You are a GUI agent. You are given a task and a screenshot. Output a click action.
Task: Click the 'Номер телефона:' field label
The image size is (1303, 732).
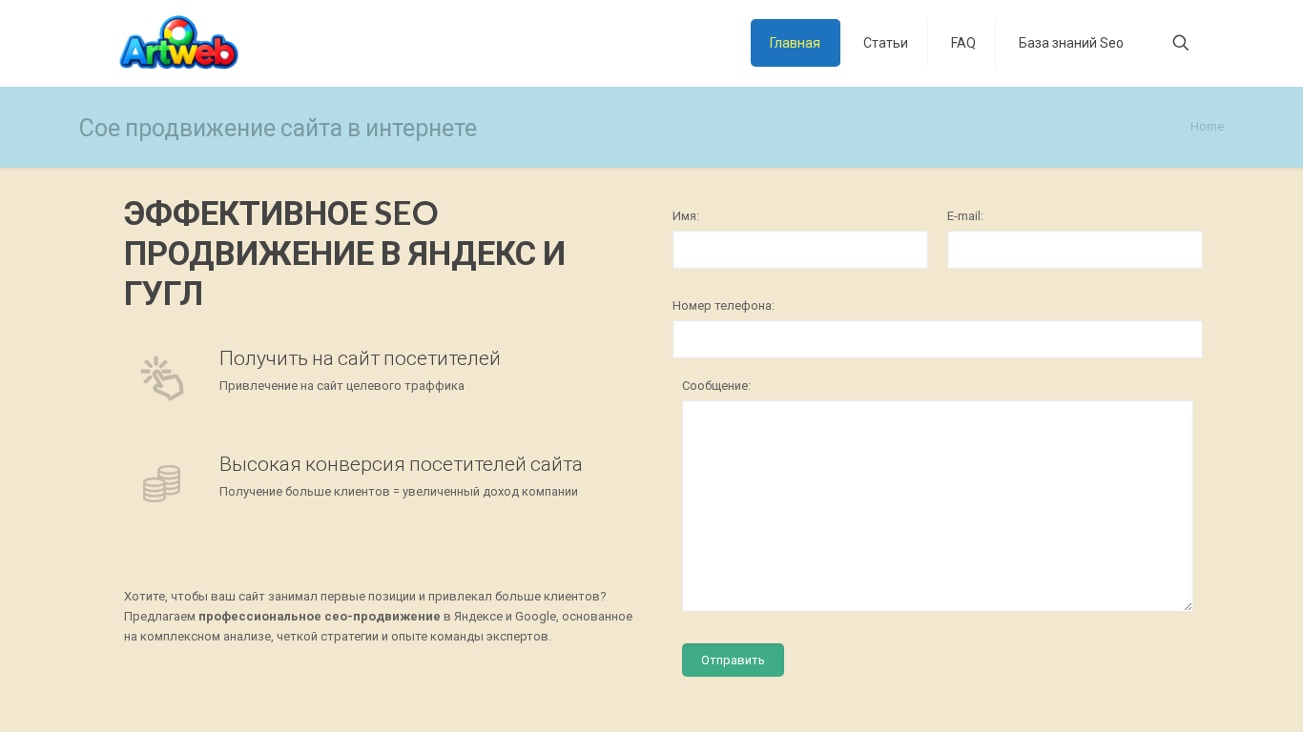tap(723, 306)
